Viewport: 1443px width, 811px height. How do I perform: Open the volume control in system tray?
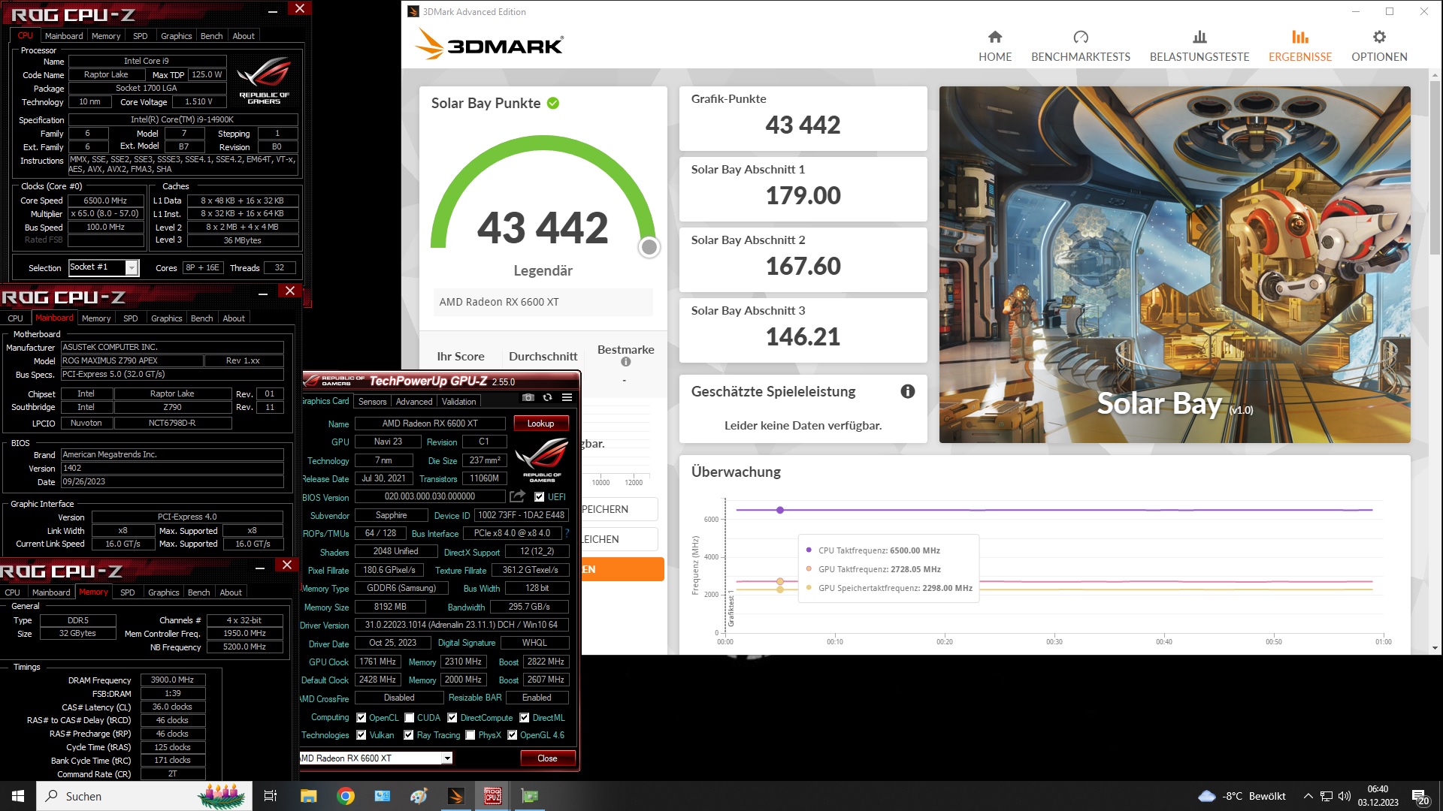pos(1345,796)
